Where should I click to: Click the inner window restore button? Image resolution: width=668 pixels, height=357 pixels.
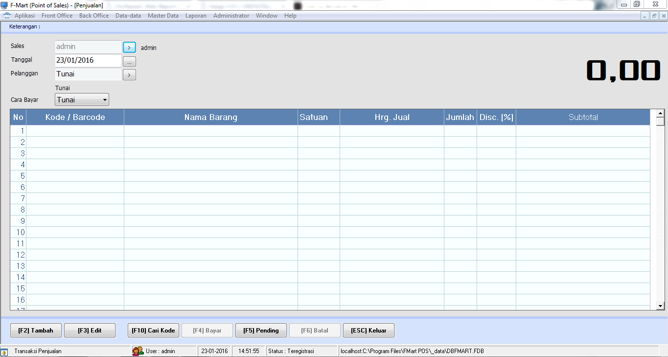click(x=654, y=16)
